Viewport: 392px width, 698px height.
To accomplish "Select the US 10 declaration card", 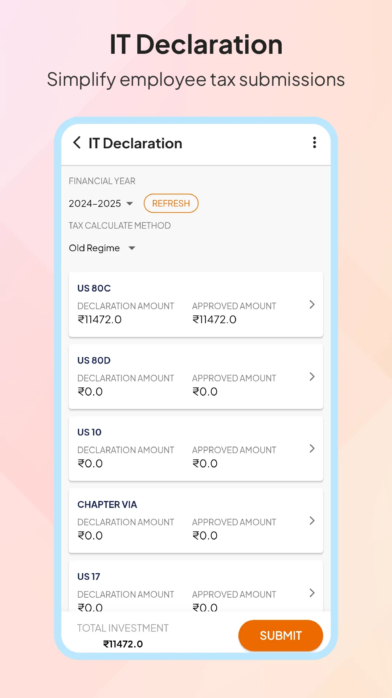I will pyautogui.click(x=196, y=449).
